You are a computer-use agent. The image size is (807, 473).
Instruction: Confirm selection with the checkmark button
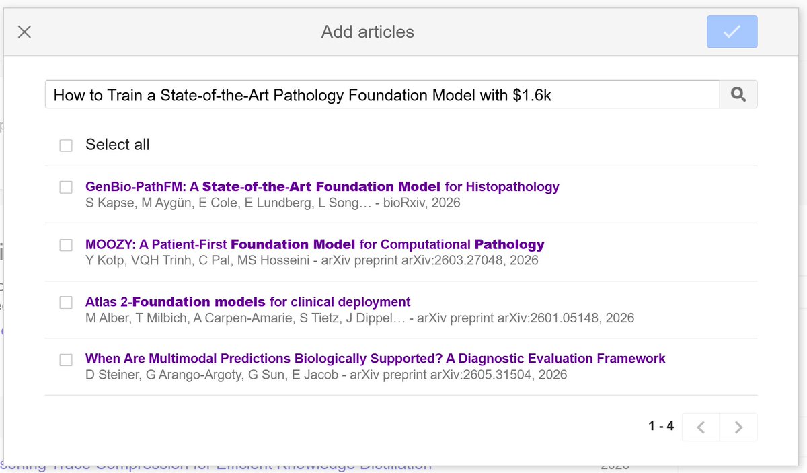pos(732,32)
